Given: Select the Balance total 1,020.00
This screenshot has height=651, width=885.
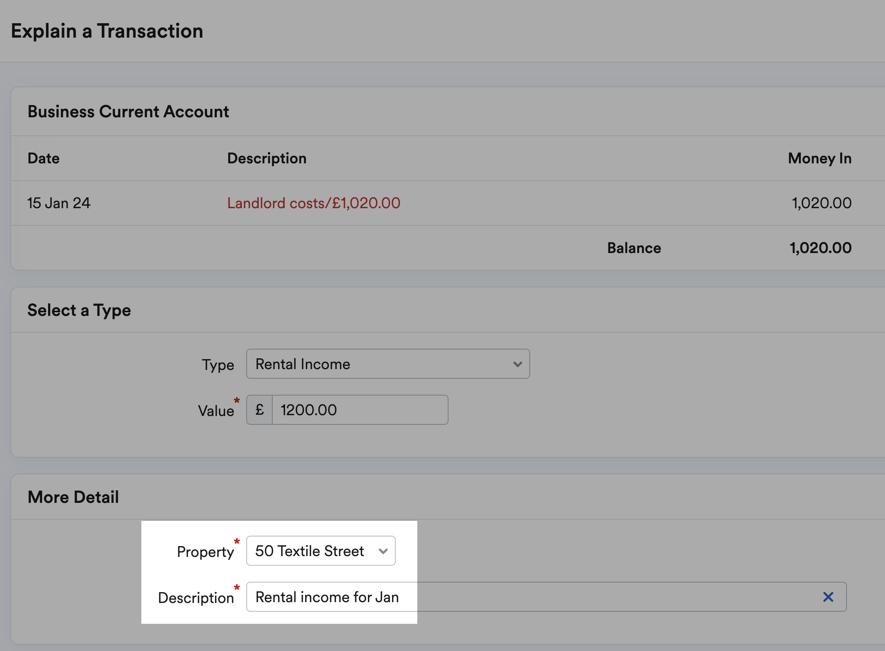Looking at the screenshot, I should tap(821, 248).
